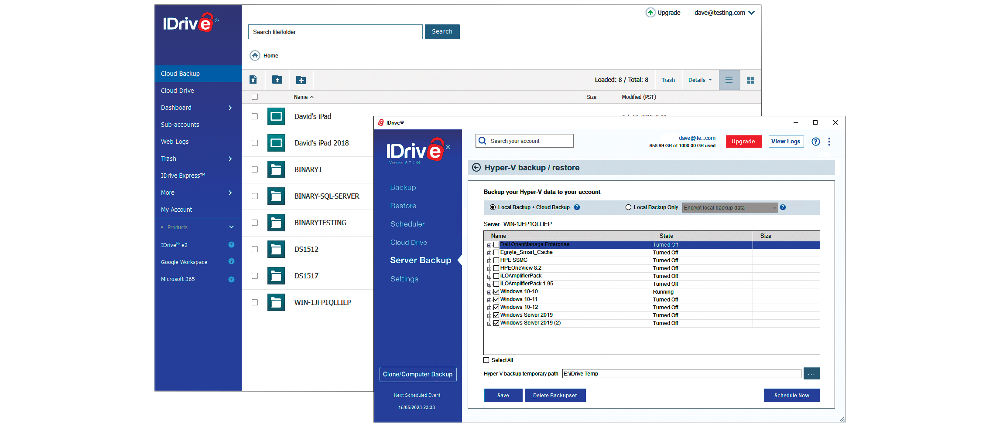Check the Select All checkbox
The width and height of the screenshot is (989, 423).
coord(486,360)
